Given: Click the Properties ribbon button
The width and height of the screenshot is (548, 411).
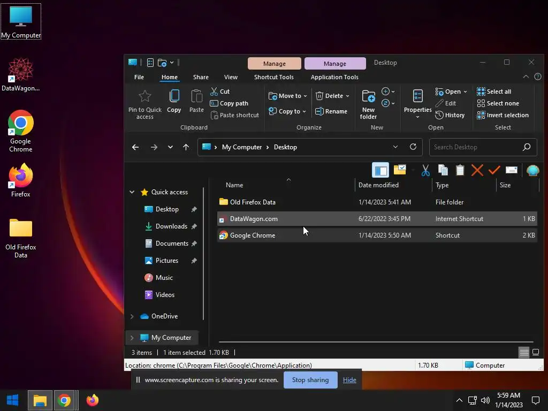Looking at the screenshot, I should tap(417, 103).
